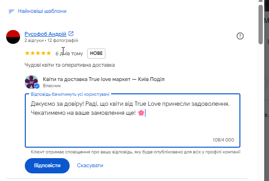
Task: Submit reply with Відповісти button
Action: point(47,166)
